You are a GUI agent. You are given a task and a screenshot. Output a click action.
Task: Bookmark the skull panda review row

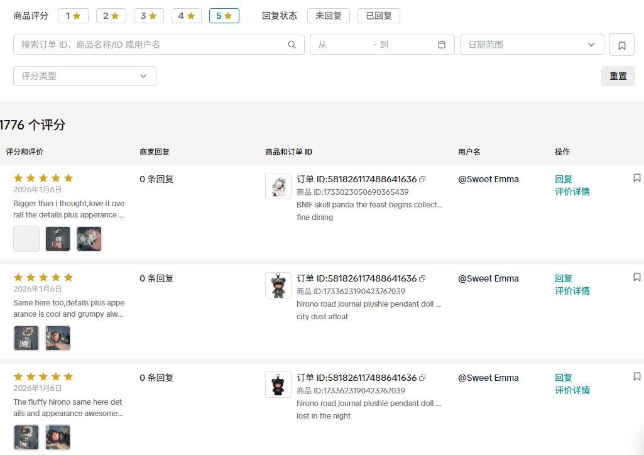click(636, 178)
